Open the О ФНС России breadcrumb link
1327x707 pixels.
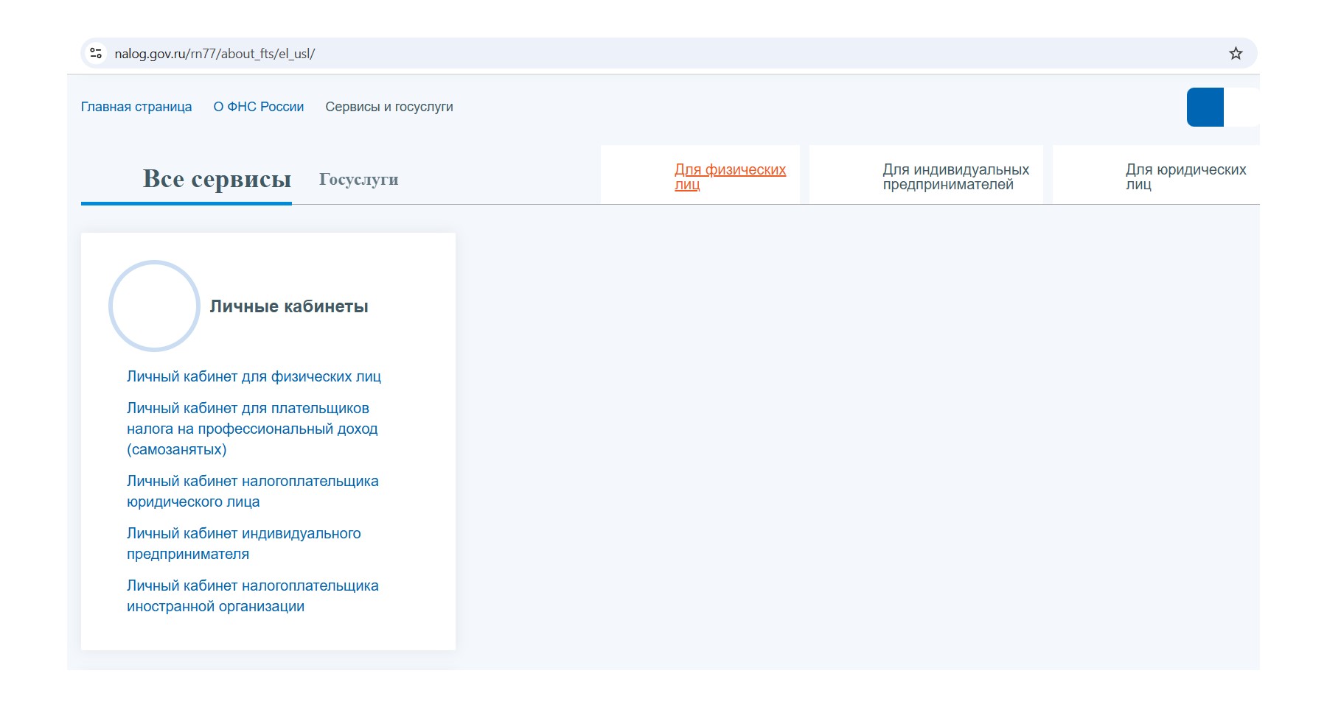[x=258, y=107]
